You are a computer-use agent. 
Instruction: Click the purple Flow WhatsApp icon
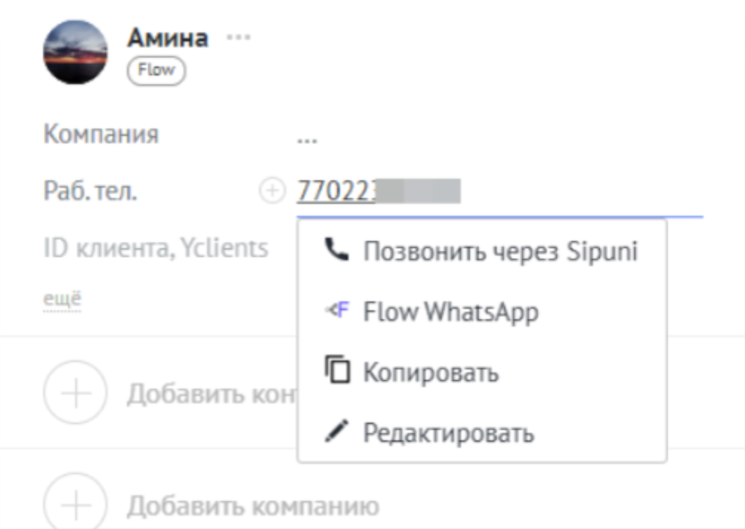tap(336, 311)
